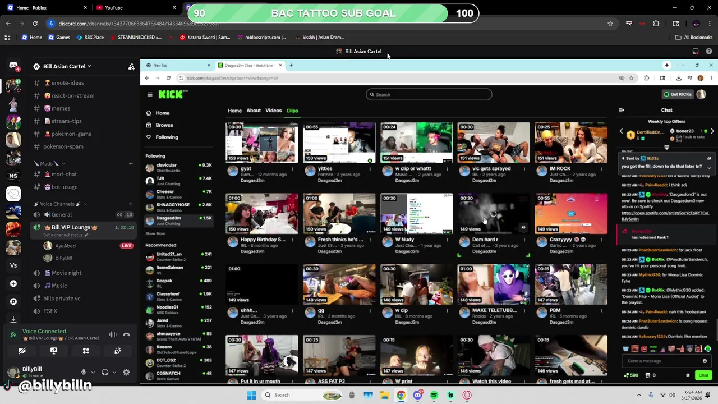The height and width of the screenshot is (404, 718).
Task: Mute the Dom half r clip preview sound
Action: (523, 228)
